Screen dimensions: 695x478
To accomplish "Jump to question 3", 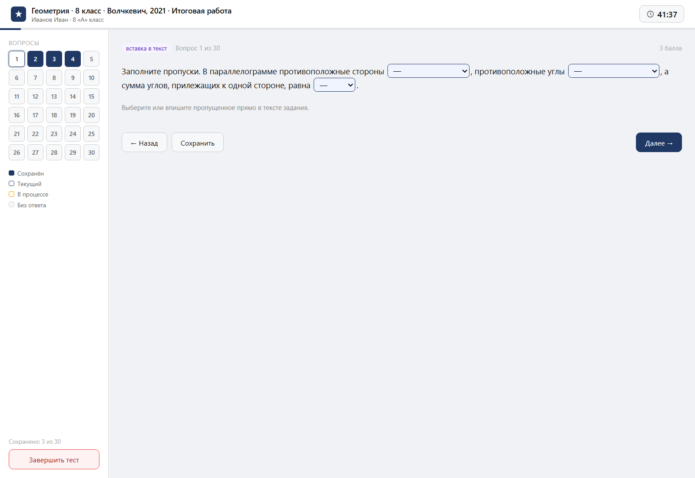I will point(54,59).
